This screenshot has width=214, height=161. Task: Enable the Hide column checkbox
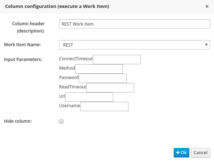coord(61,121)
